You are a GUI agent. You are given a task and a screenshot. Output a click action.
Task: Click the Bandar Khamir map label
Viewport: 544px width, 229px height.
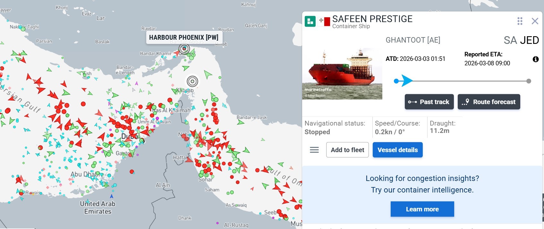[x=156, y=53]
